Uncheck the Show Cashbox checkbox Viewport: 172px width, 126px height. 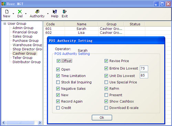point(106,101)
